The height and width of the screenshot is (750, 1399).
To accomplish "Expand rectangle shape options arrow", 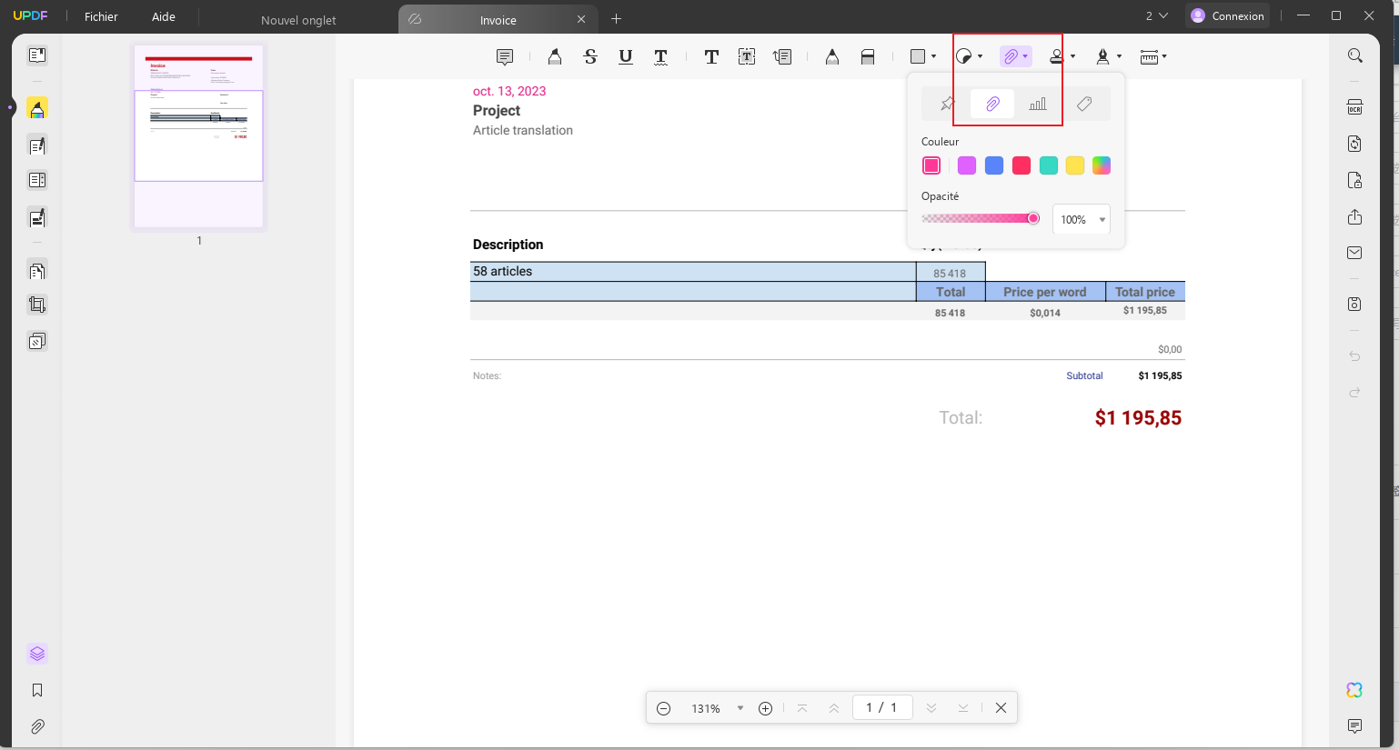I will 934,56.
